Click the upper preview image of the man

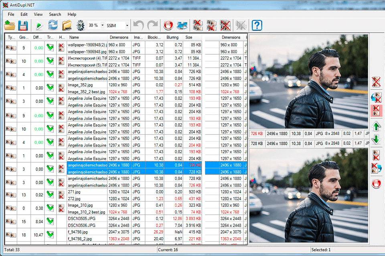309,81
